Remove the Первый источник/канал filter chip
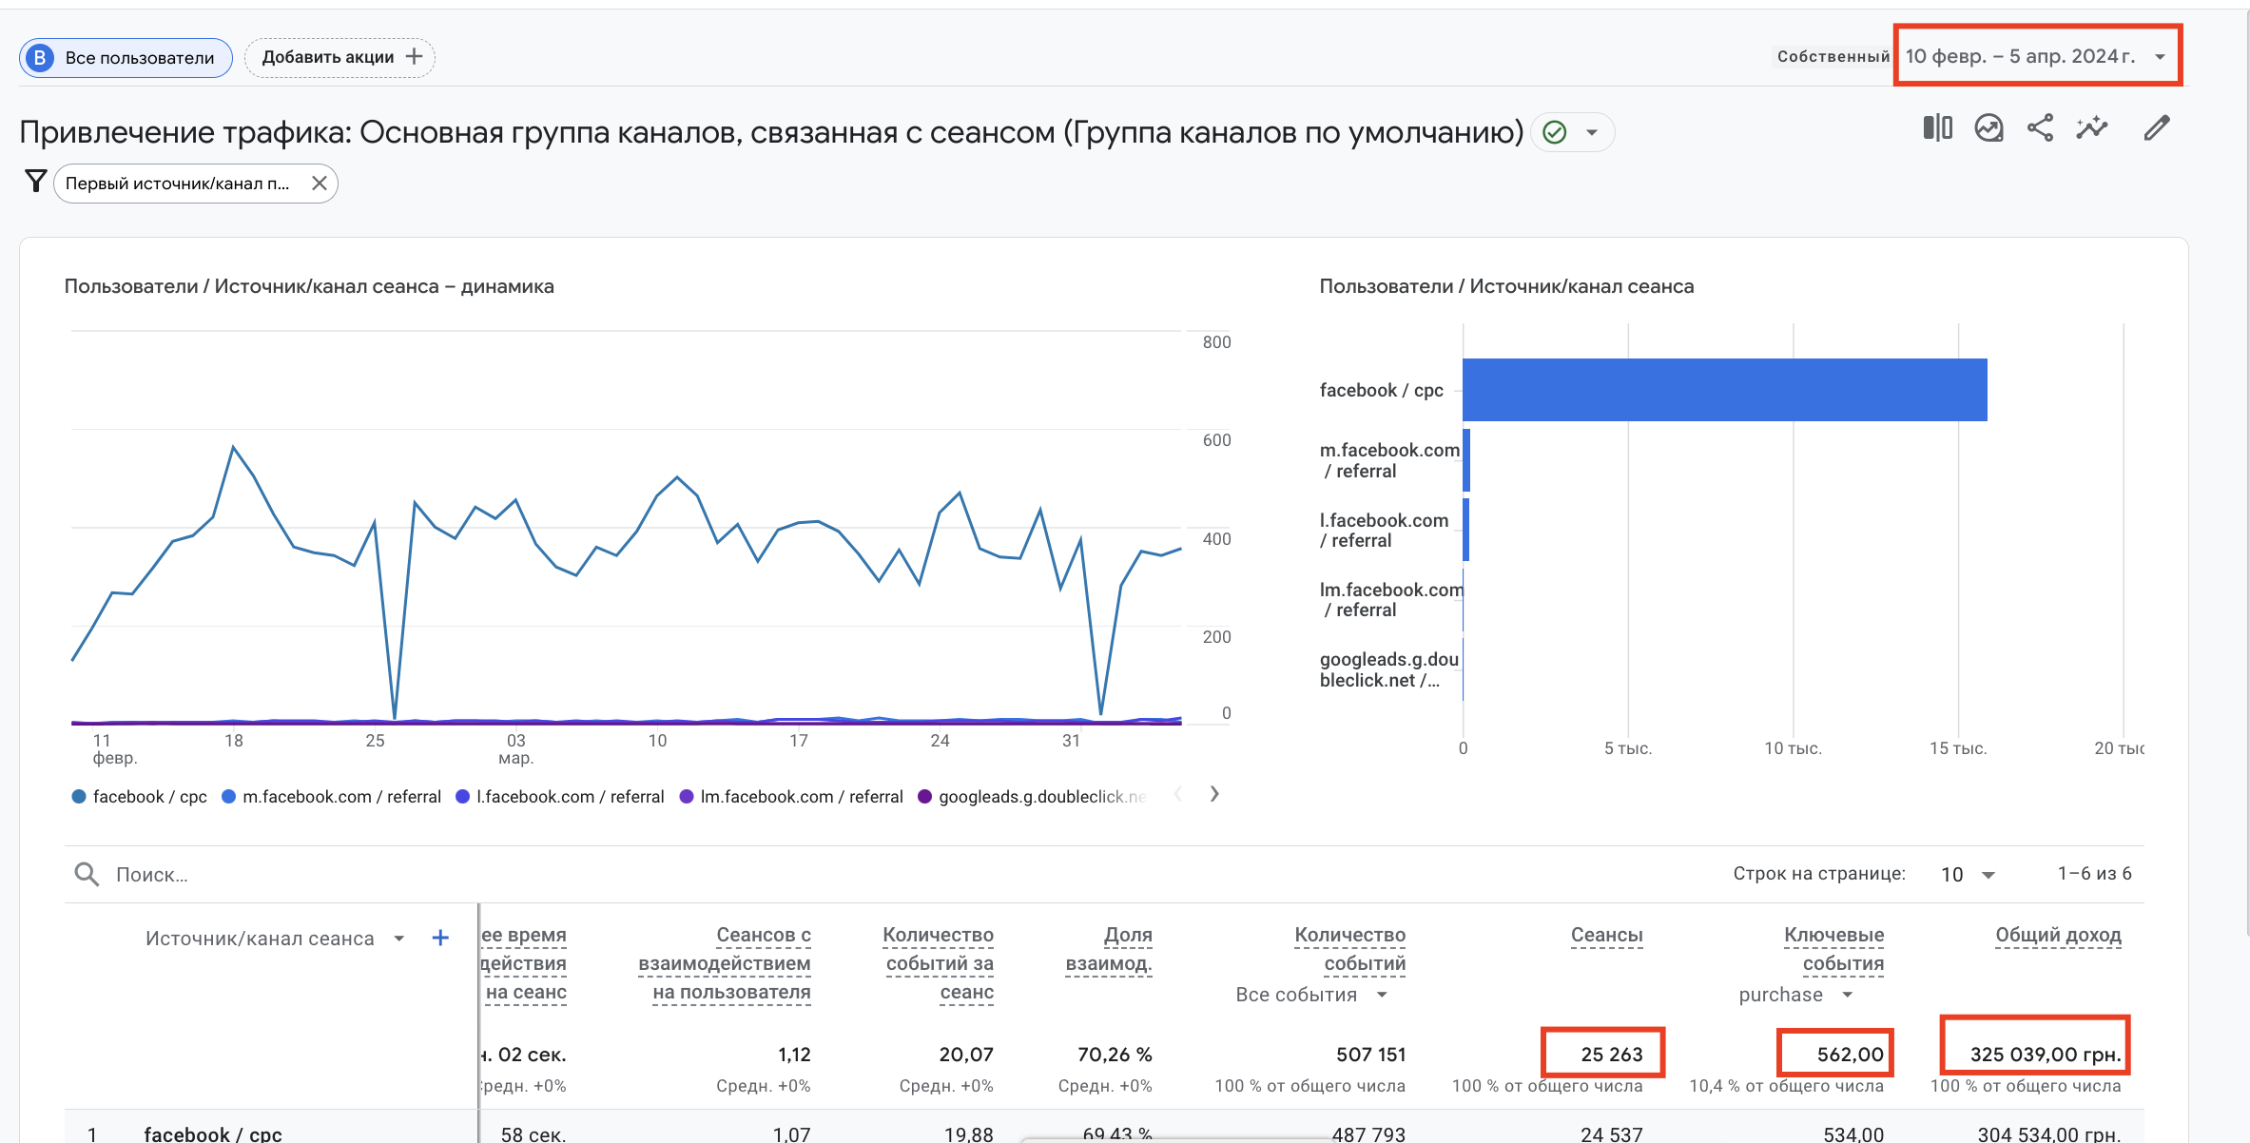Viewport: 2250px width, 1143px height. click(x=320, y=184)
